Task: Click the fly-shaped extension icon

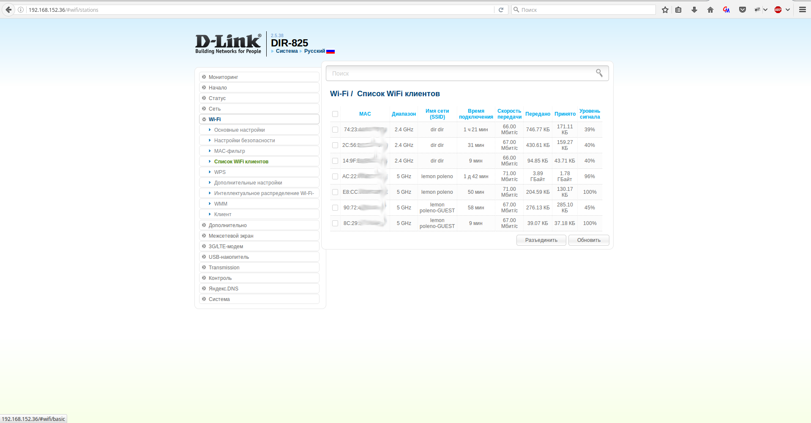Action: coord(757,10)
